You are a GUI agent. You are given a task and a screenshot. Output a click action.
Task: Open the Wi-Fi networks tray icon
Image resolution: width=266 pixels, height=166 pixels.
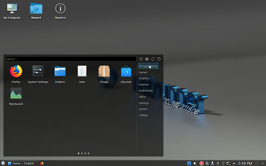[223, 163]
